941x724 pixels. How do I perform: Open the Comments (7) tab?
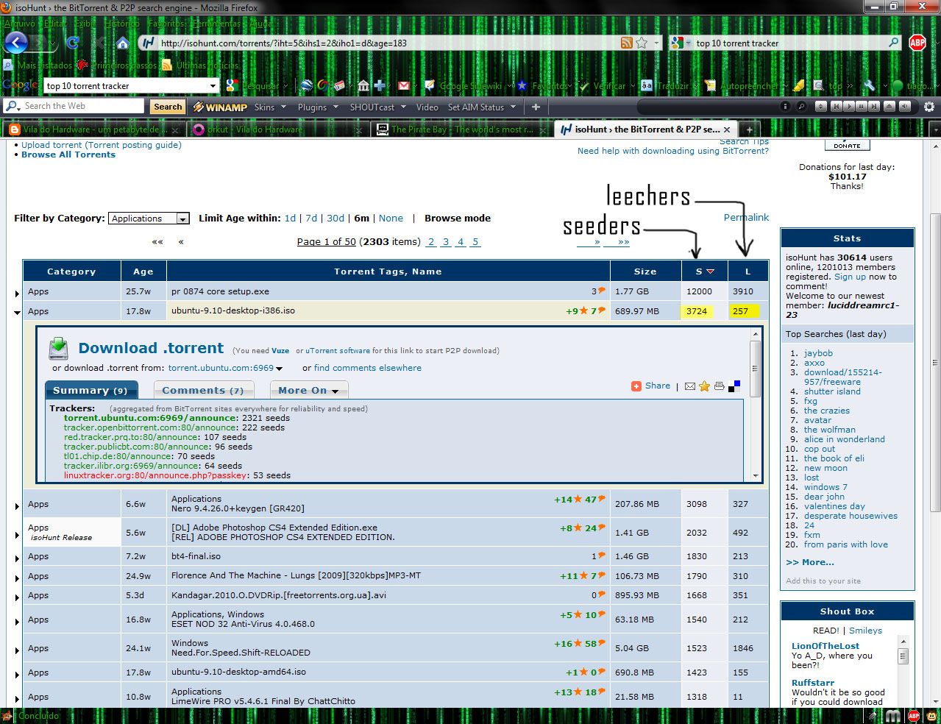pyautogui.click(x=203, y=391)
